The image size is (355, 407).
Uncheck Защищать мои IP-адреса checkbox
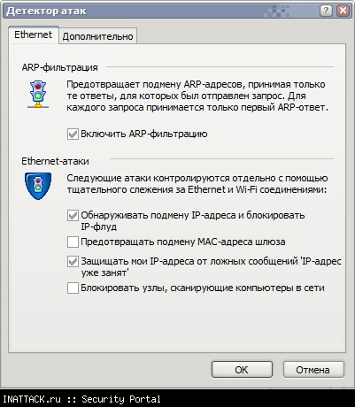click(x=73, y=261)
